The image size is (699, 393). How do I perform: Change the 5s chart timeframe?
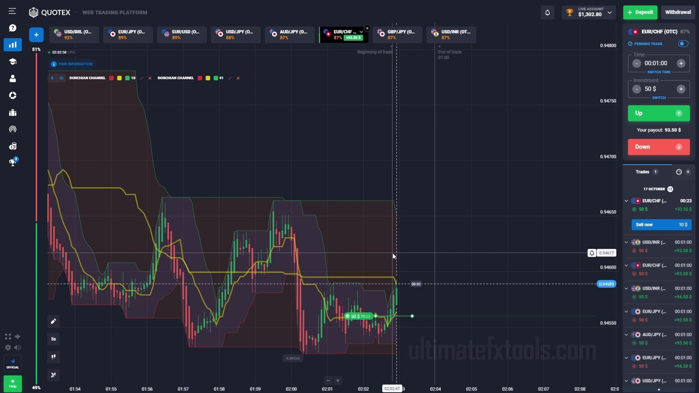click(54, 339)
